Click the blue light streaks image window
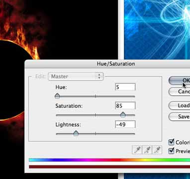This screenshot has height=179, width=190. pyautogui.click(x=157, y=29)
